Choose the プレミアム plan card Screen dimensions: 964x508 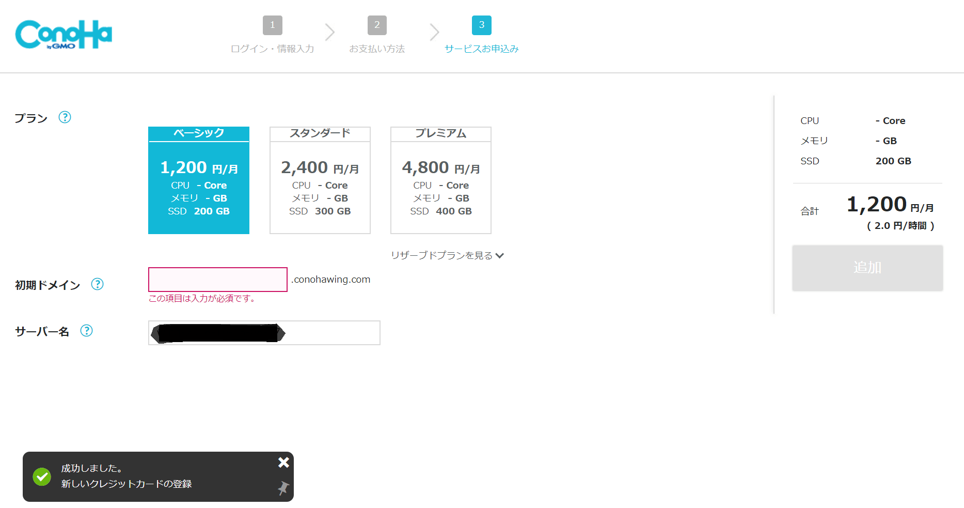441,180
